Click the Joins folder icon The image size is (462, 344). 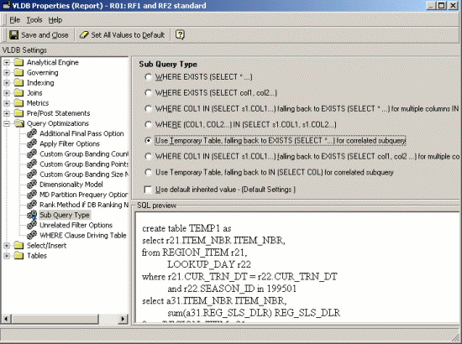[18, 92]
